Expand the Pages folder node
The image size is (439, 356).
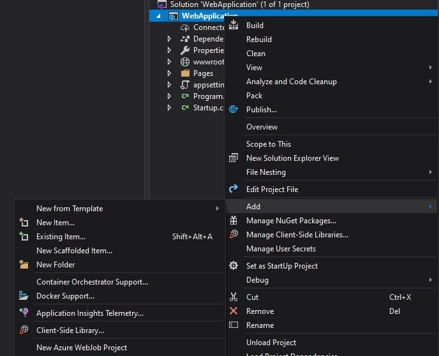pos(169,73)
